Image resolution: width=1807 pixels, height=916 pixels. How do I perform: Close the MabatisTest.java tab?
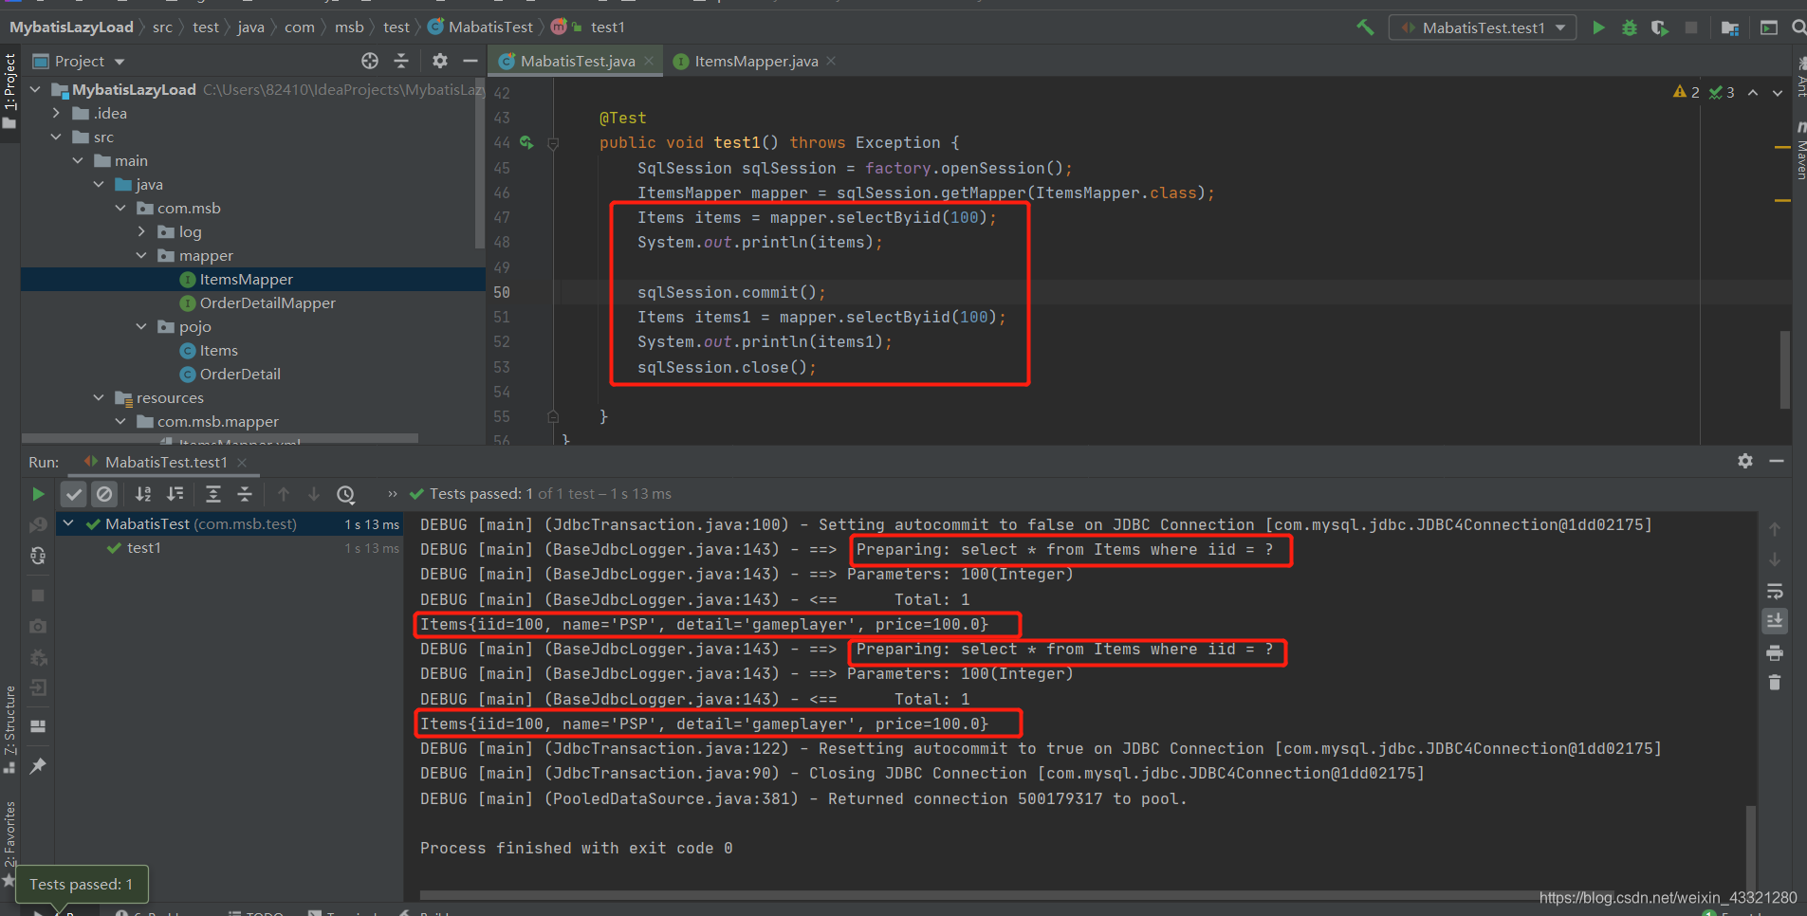point(649,61)
